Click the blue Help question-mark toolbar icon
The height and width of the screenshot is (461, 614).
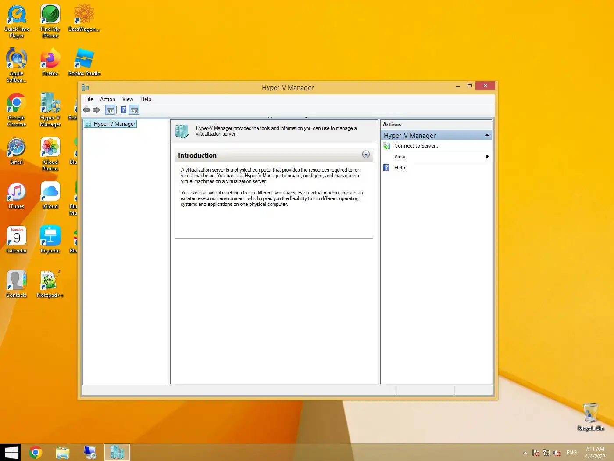[124, 110]
